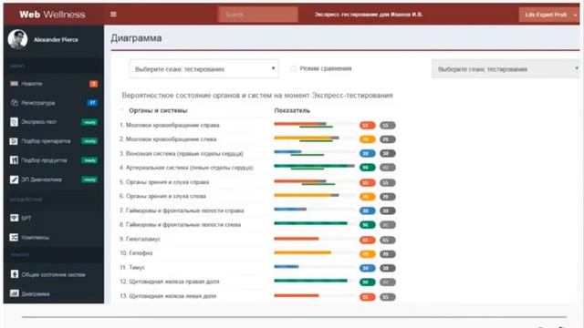Open the left session selection dropdown

[x=203, y=69]
